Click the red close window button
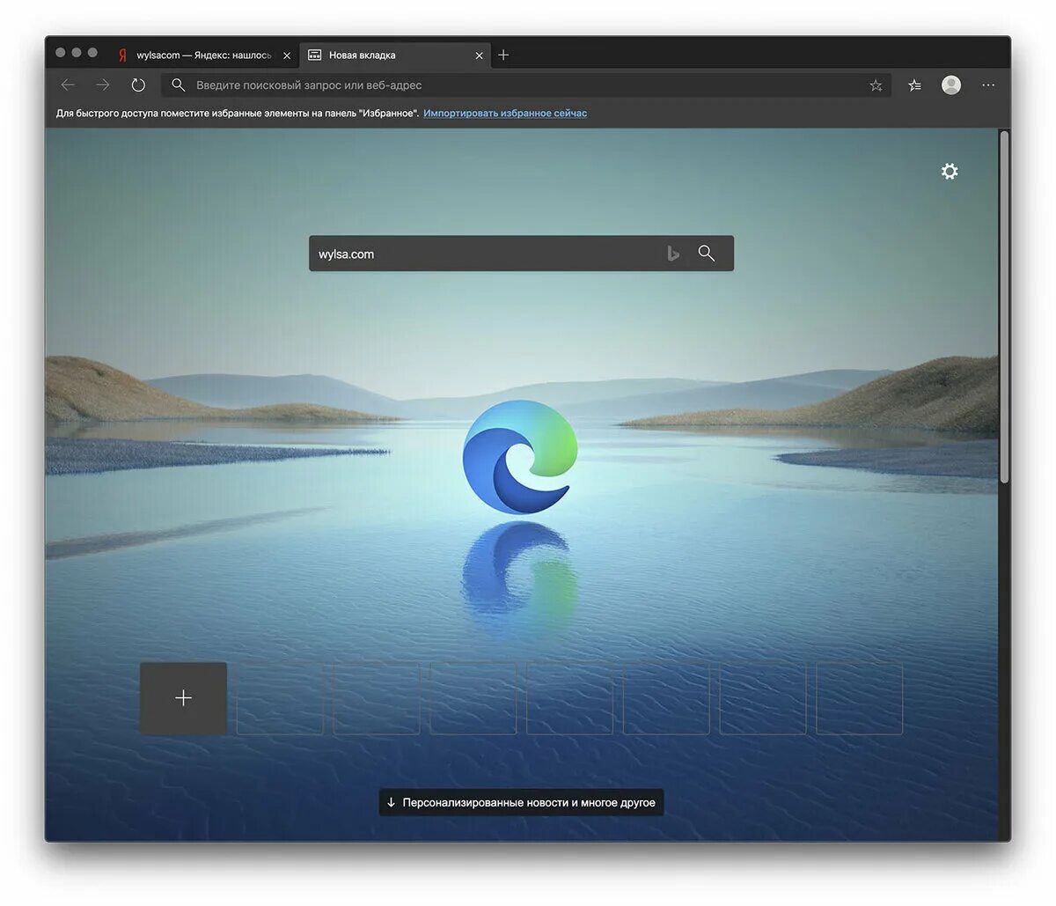 (x=61, y=53)
